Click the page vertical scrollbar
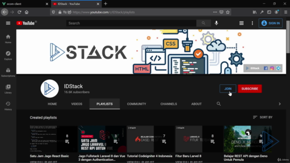This screenshot has height=163, width=290. [x=288, y=37]
